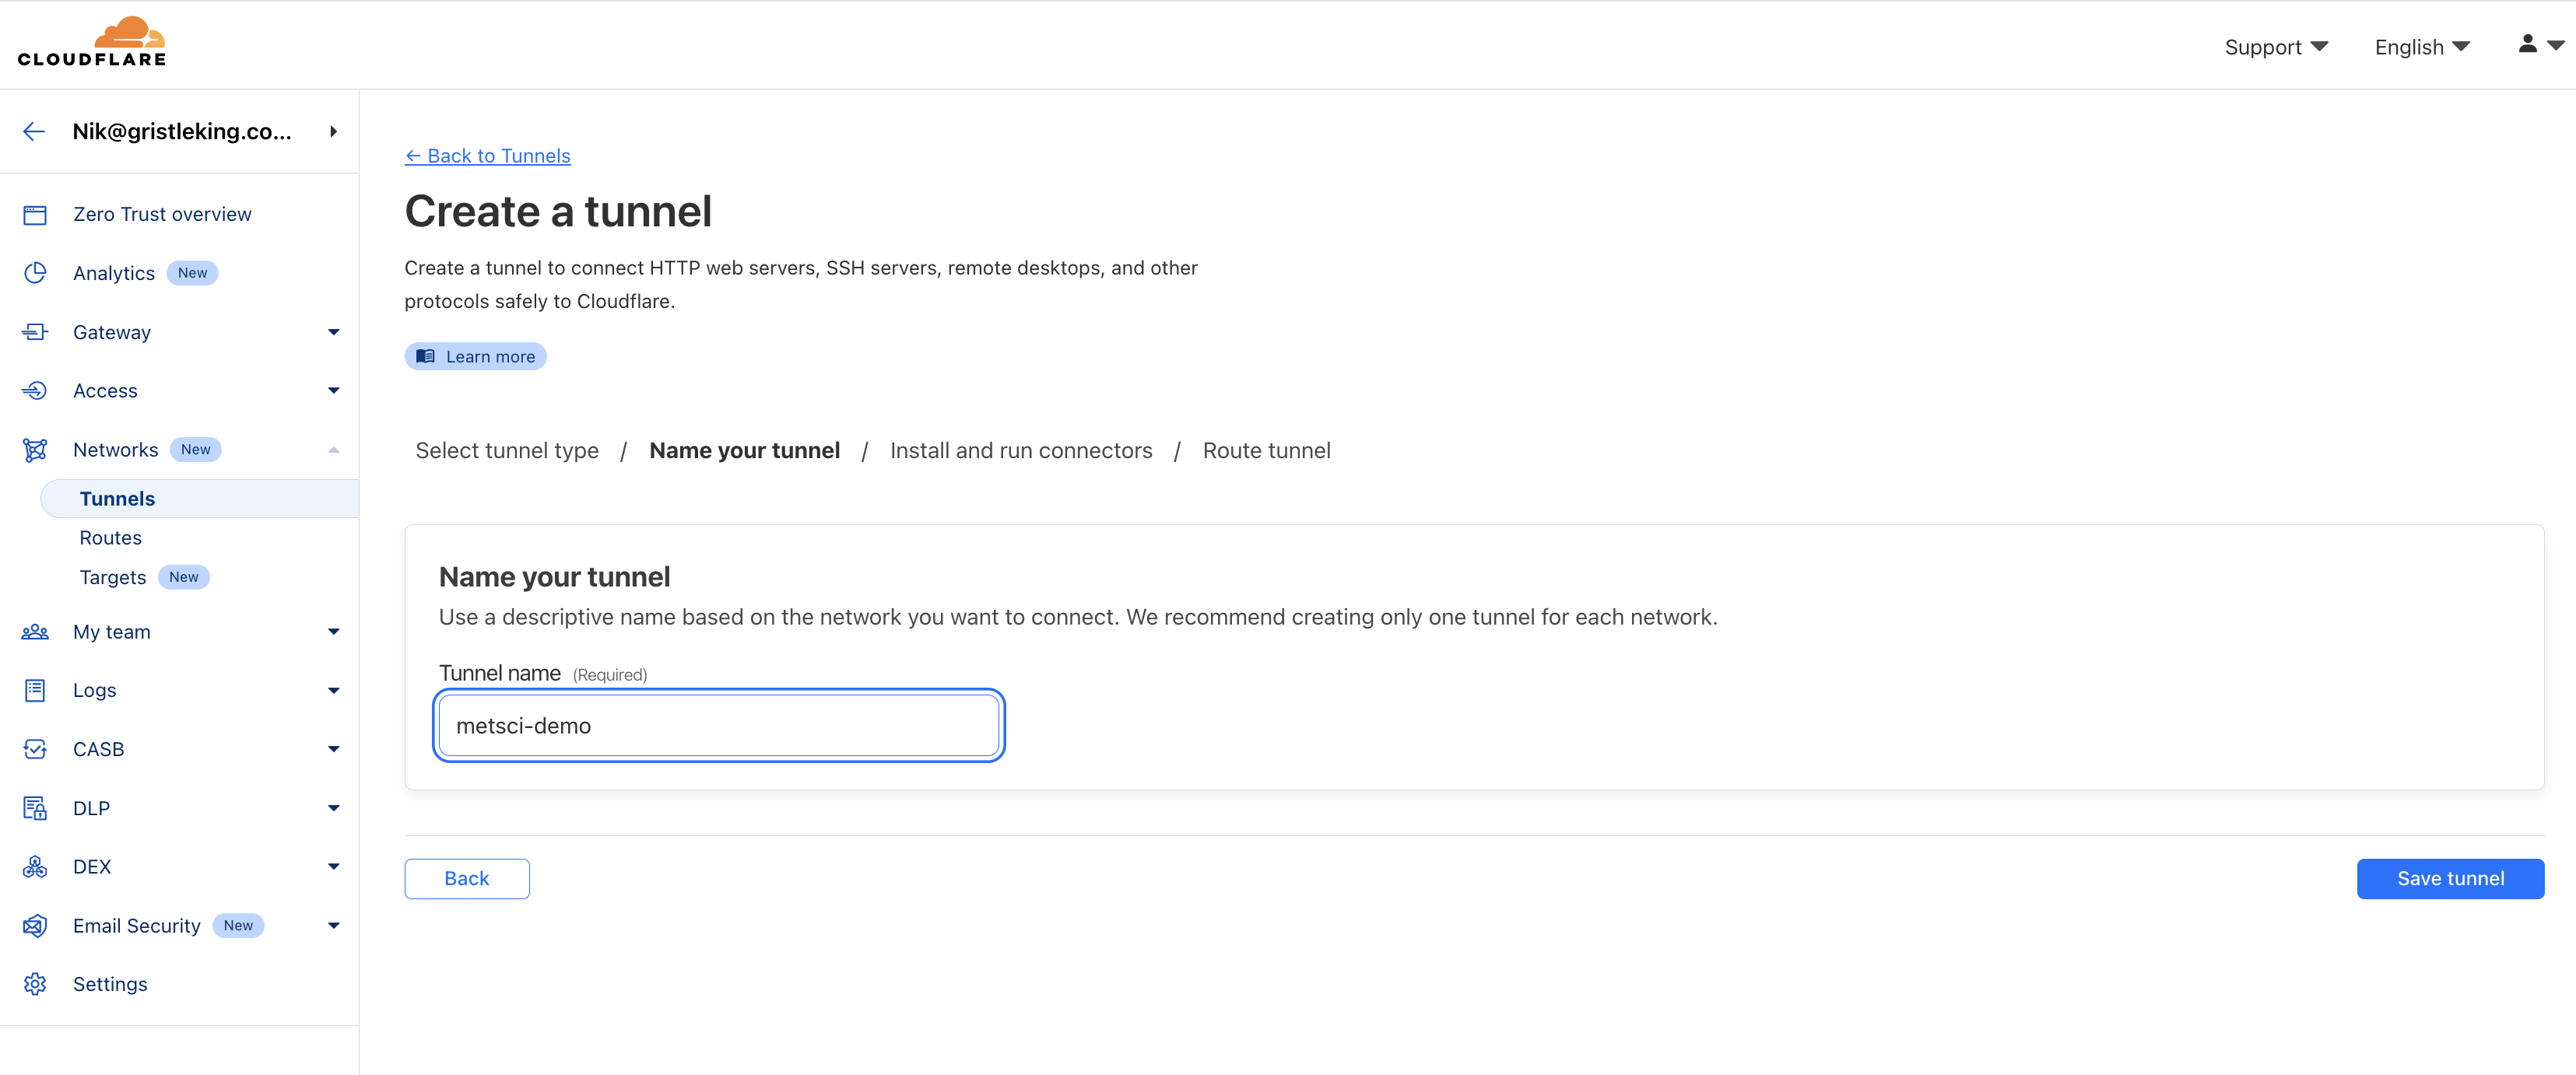
Task: Collapse the Networks section chevron
Action: click(x=333, y=450)
